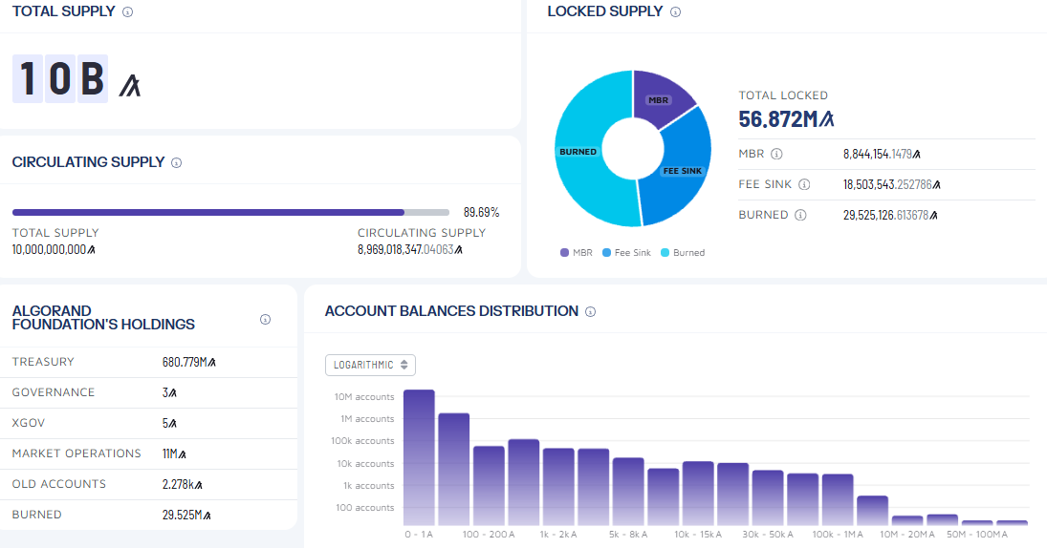
Task: Click the 50M - 100MA balance bar
Action: tap(977, 522)
